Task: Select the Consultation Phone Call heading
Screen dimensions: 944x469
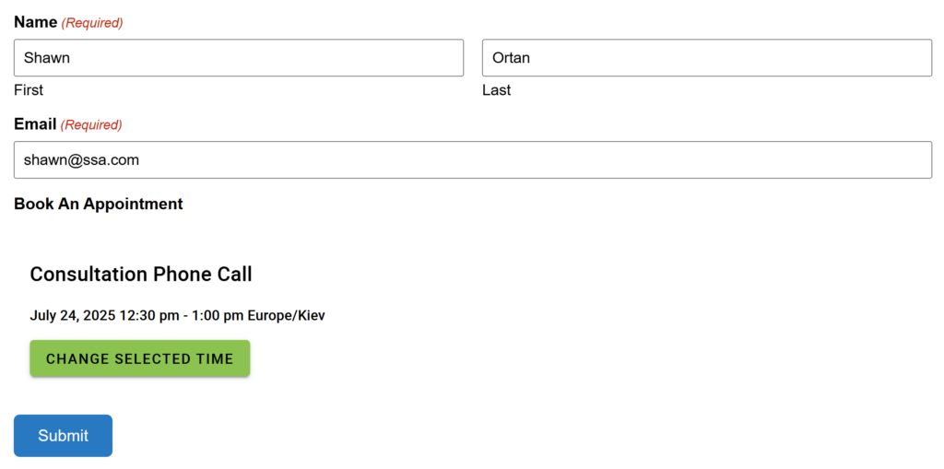Action: [x=141, y=274]
